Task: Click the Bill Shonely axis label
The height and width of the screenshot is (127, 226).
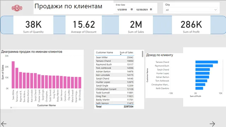Action: tap(80, 95)
